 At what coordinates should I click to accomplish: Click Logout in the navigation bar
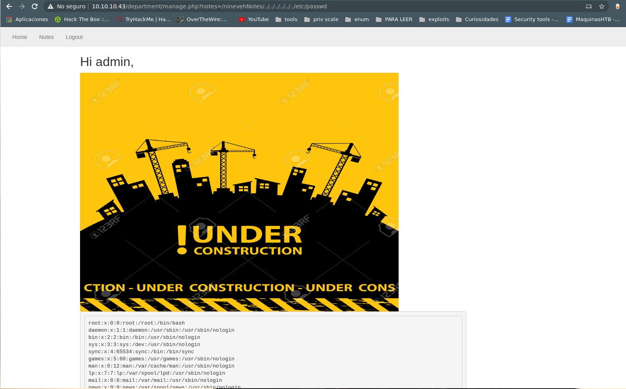(x=74, y=37)
